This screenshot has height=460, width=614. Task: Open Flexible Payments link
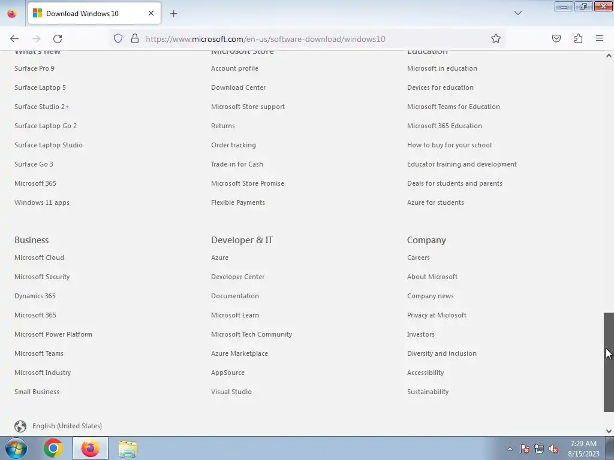tap(237, 202)
